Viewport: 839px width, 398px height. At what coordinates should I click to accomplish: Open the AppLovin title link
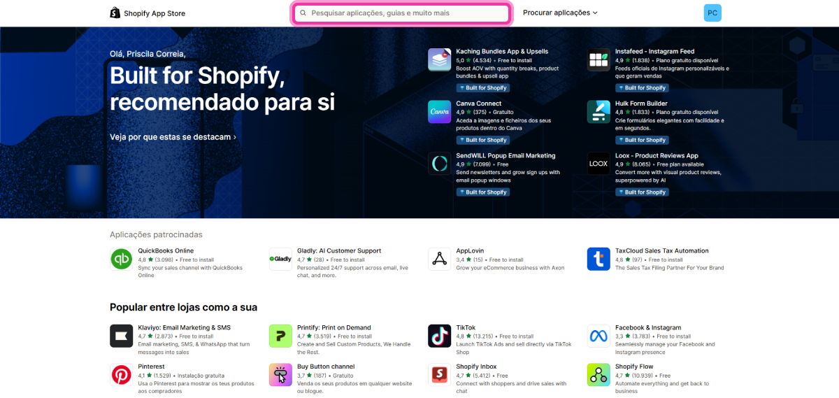[x=470, y=250]
